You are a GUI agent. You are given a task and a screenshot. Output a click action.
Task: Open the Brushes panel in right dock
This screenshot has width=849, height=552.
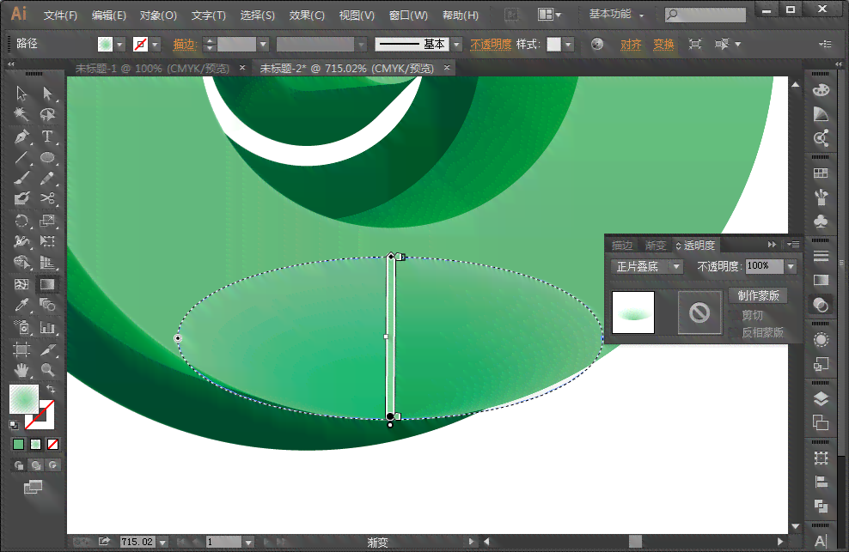point(821,197)
